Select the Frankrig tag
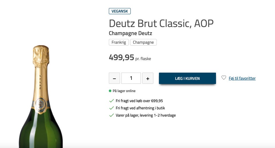Image resolution: width=275 pixels, height=148 pixels. coord(119,42)
